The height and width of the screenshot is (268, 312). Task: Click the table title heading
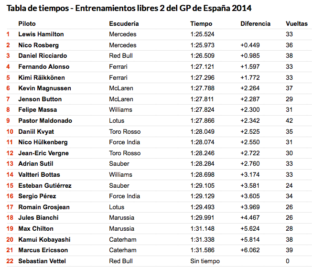129,8
